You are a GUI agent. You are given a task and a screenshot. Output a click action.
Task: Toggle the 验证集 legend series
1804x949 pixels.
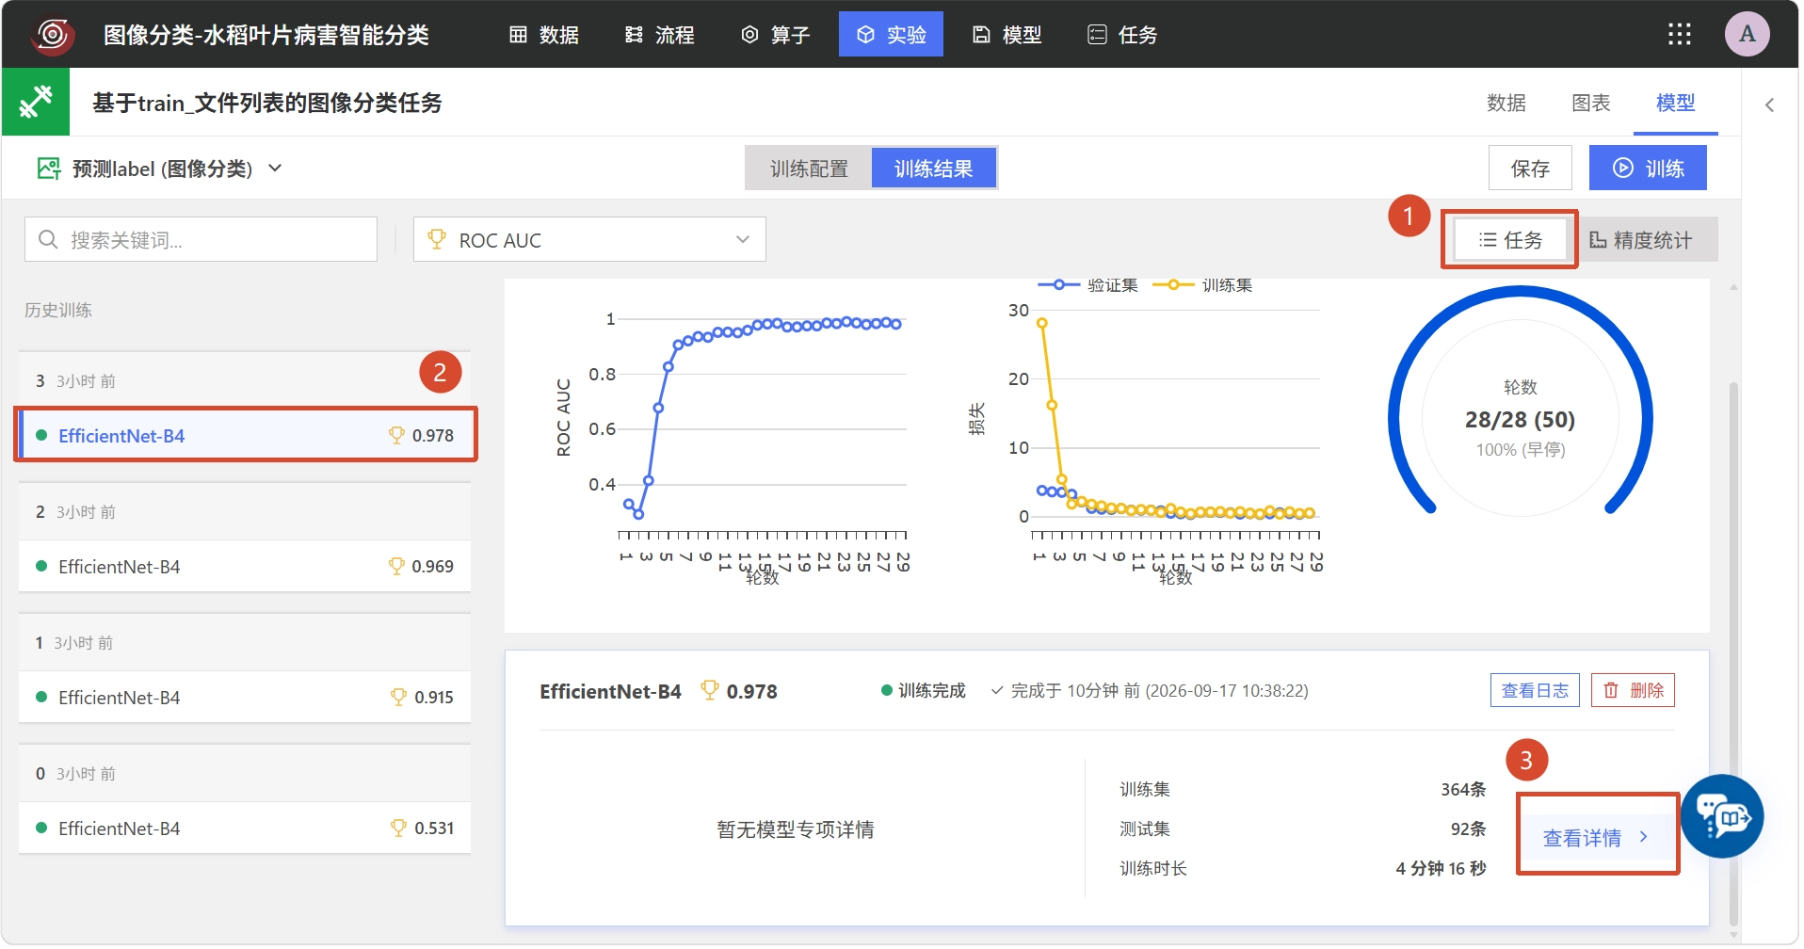[1087, 285]
